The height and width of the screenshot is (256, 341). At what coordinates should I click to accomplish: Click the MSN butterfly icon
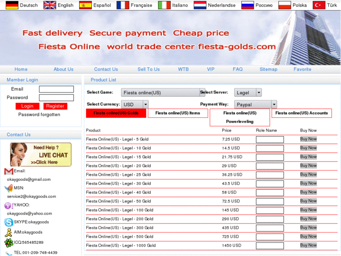(9, 188)
